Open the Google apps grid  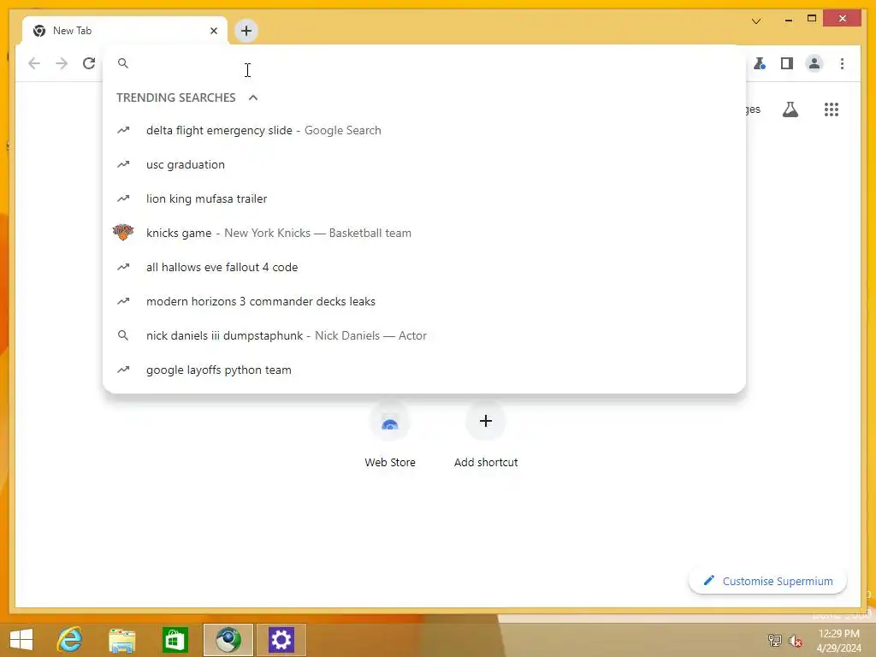tap(832, 109)
